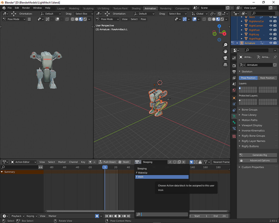This screenshot has height=223, width=279.
Task: Select the Walk action from the action list
Action: click(x=162, y=177)
